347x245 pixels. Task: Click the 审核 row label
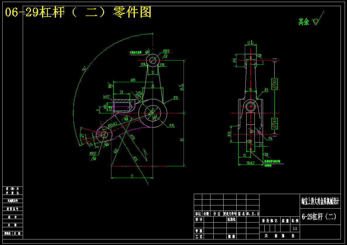pos(199,231)
